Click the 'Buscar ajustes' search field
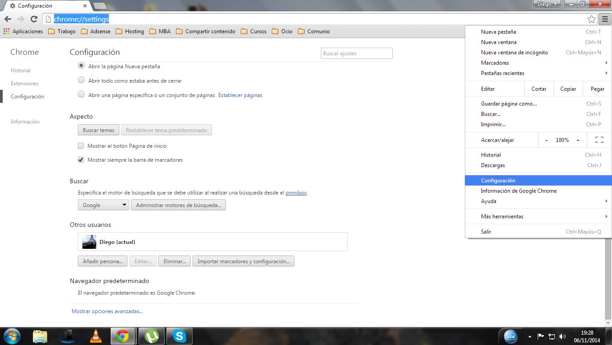Screen dimensions: 612x345 click(356, 53)
